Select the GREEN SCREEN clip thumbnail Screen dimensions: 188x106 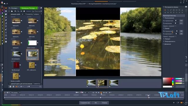[x=32, y=43]
